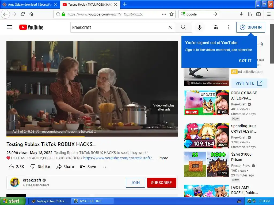
Task: Switch to Testing Roblox TikTok taskbar item
Action: pos(50,201)
